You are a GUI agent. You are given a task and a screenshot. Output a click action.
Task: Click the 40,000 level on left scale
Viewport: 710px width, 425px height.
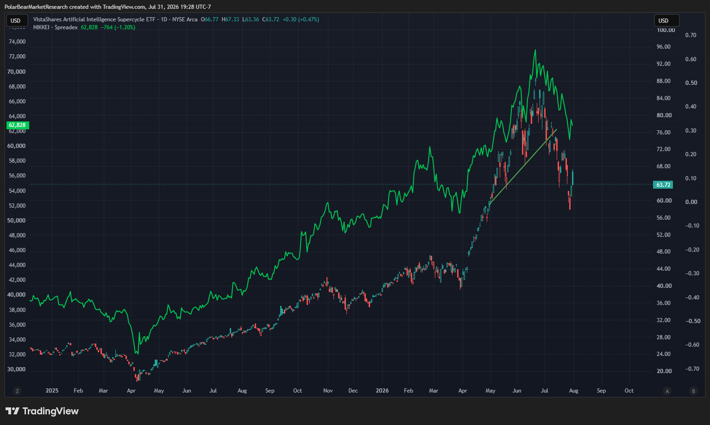(17, 295)
